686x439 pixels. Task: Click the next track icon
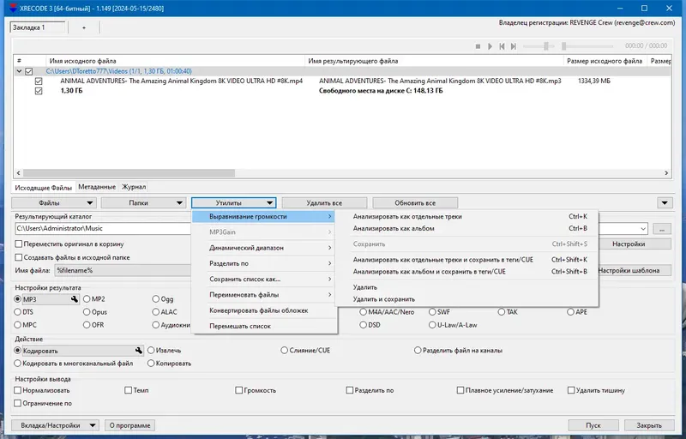pyautogui.click(x=514, y=46)
